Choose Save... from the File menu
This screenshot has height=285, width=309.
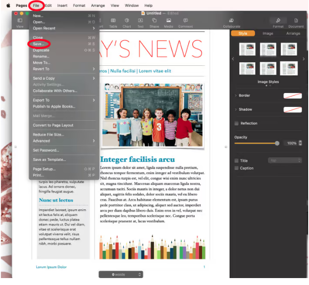[38, 44]
